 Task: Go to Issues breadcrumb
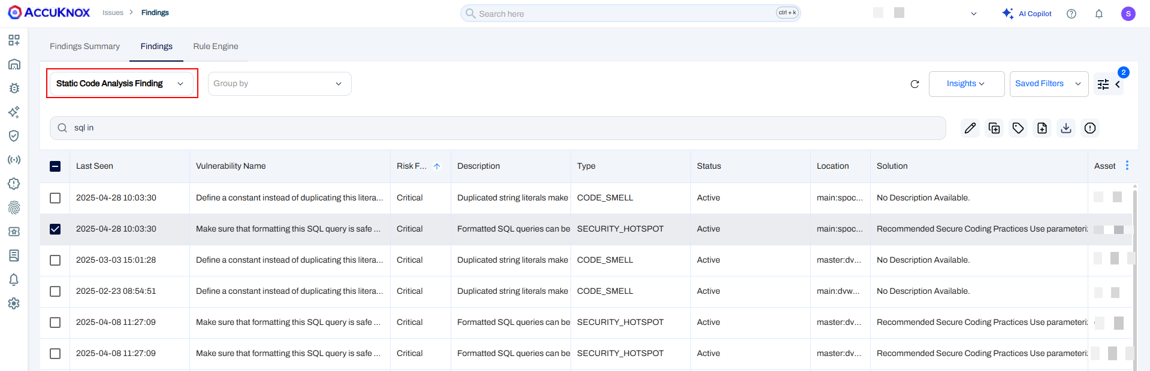click(113, 13)
